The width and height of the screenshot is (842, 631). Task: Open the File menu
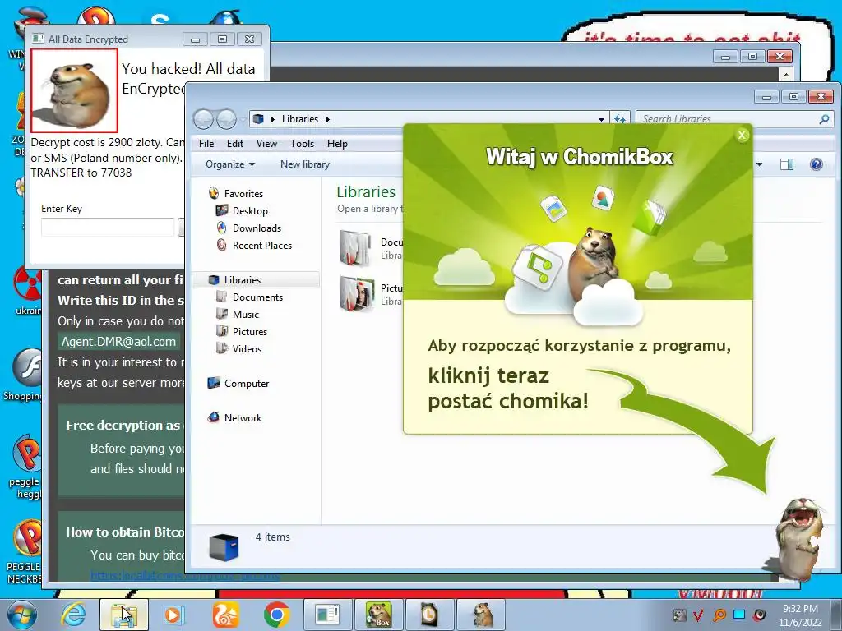click(206, 144)
